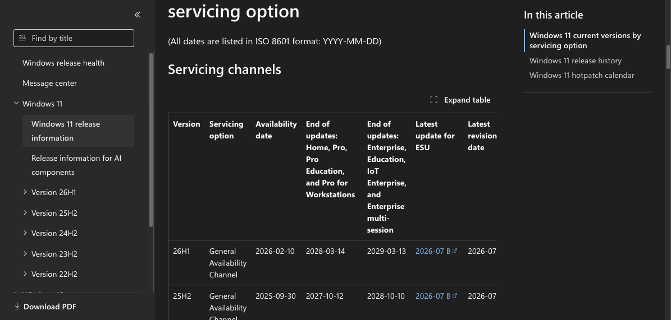The image size is (671, 320).
Task: Click the Expand table button
Action: 460,100
